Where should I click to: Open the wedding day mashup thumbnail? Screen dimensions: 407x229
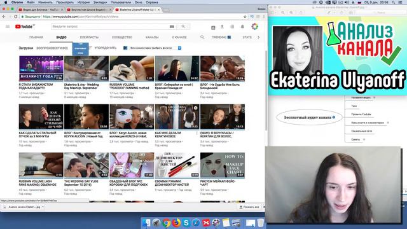click(x=86, y=68)
